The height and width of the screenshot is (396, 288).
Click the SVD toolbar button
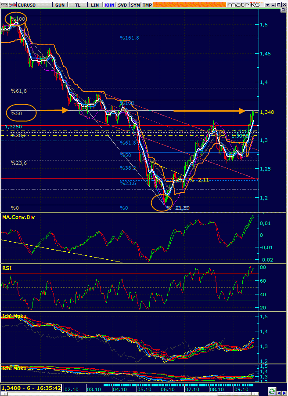click(x=123, y=4)
